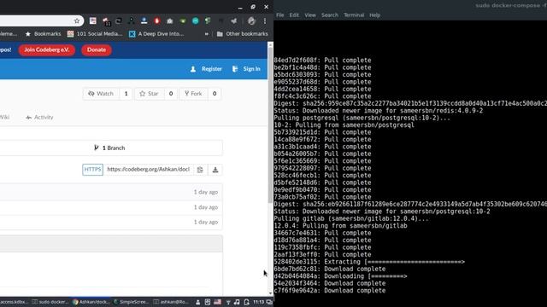The height and width of the screenshot is (307, 547).
Task: Open the Register page
Action: pyautogui.click(x=206, y=69)
